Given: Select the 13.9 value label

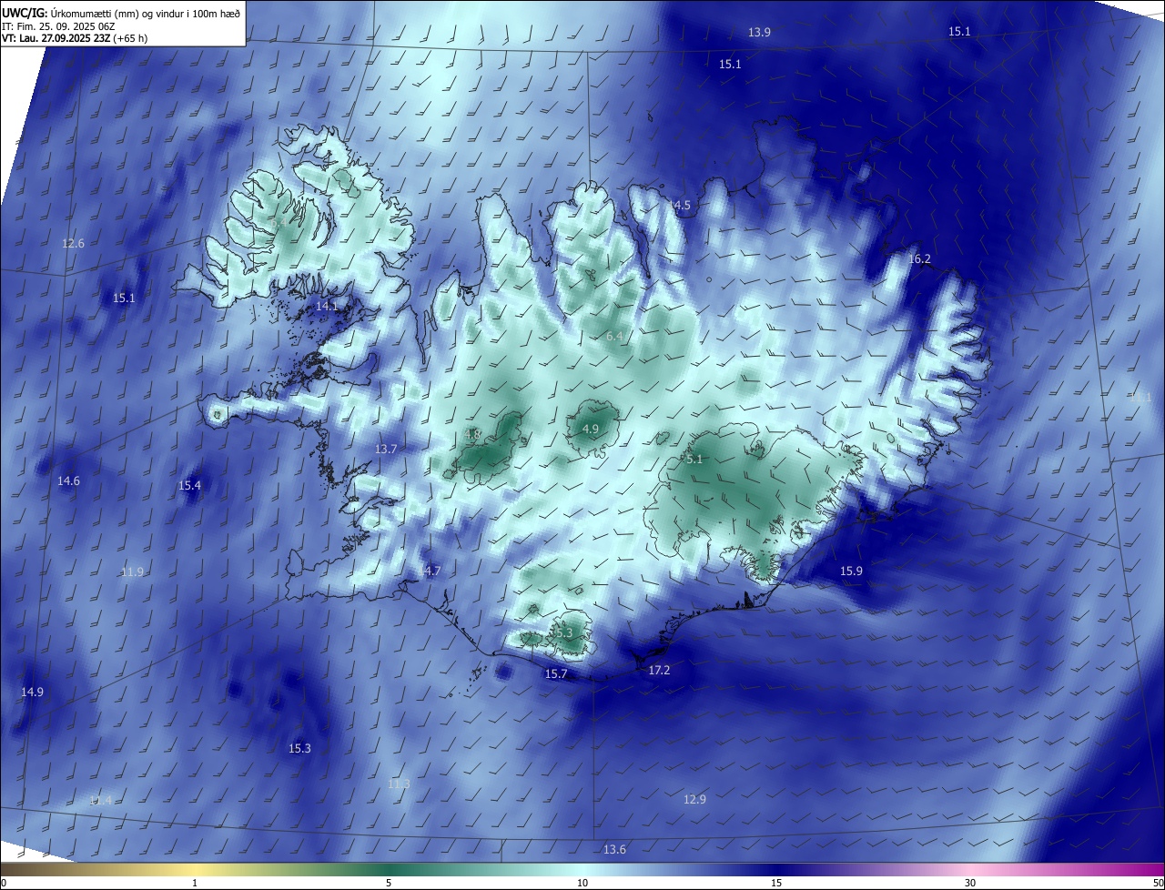Looking at the screenshot, I should pyautogui.click(x=759, y=32).
